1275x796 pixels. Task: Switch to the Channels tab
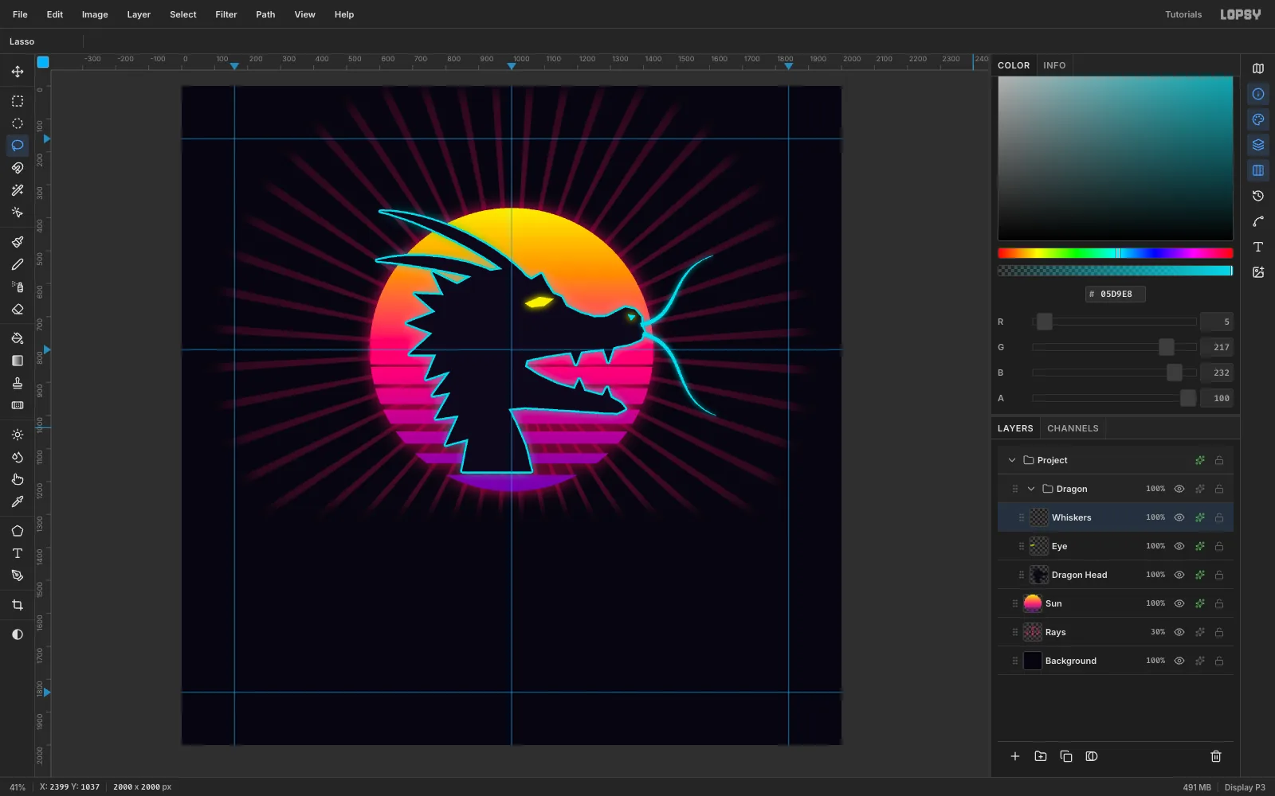[1073, 428]
